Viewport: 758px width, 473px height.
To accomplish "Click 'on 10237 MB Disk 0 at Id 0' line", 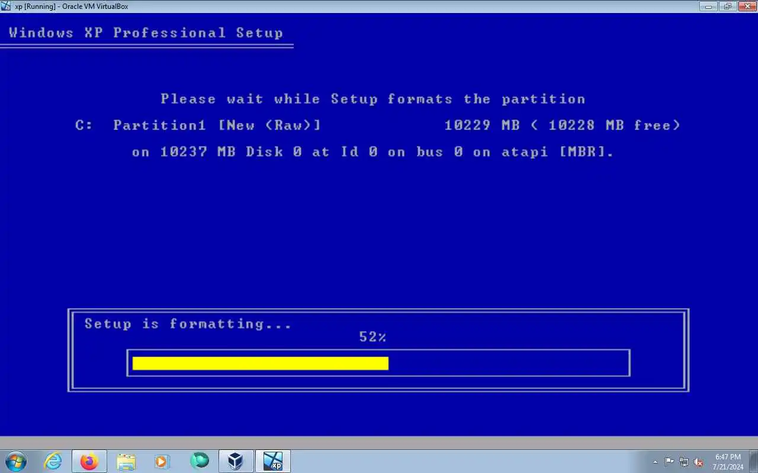I will click(373, 152).
